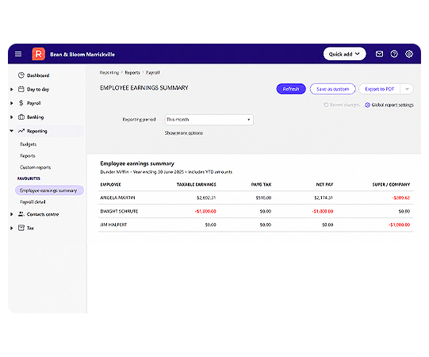The image size is (429, 357).
Task: Collapse the Reporting sidebar section
Action: pyautogui.click(x=11, y=131)
